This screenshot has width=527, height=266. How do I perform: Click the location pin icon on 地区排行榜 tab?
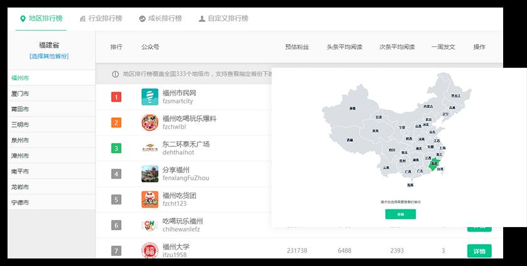tap(23, 19)
